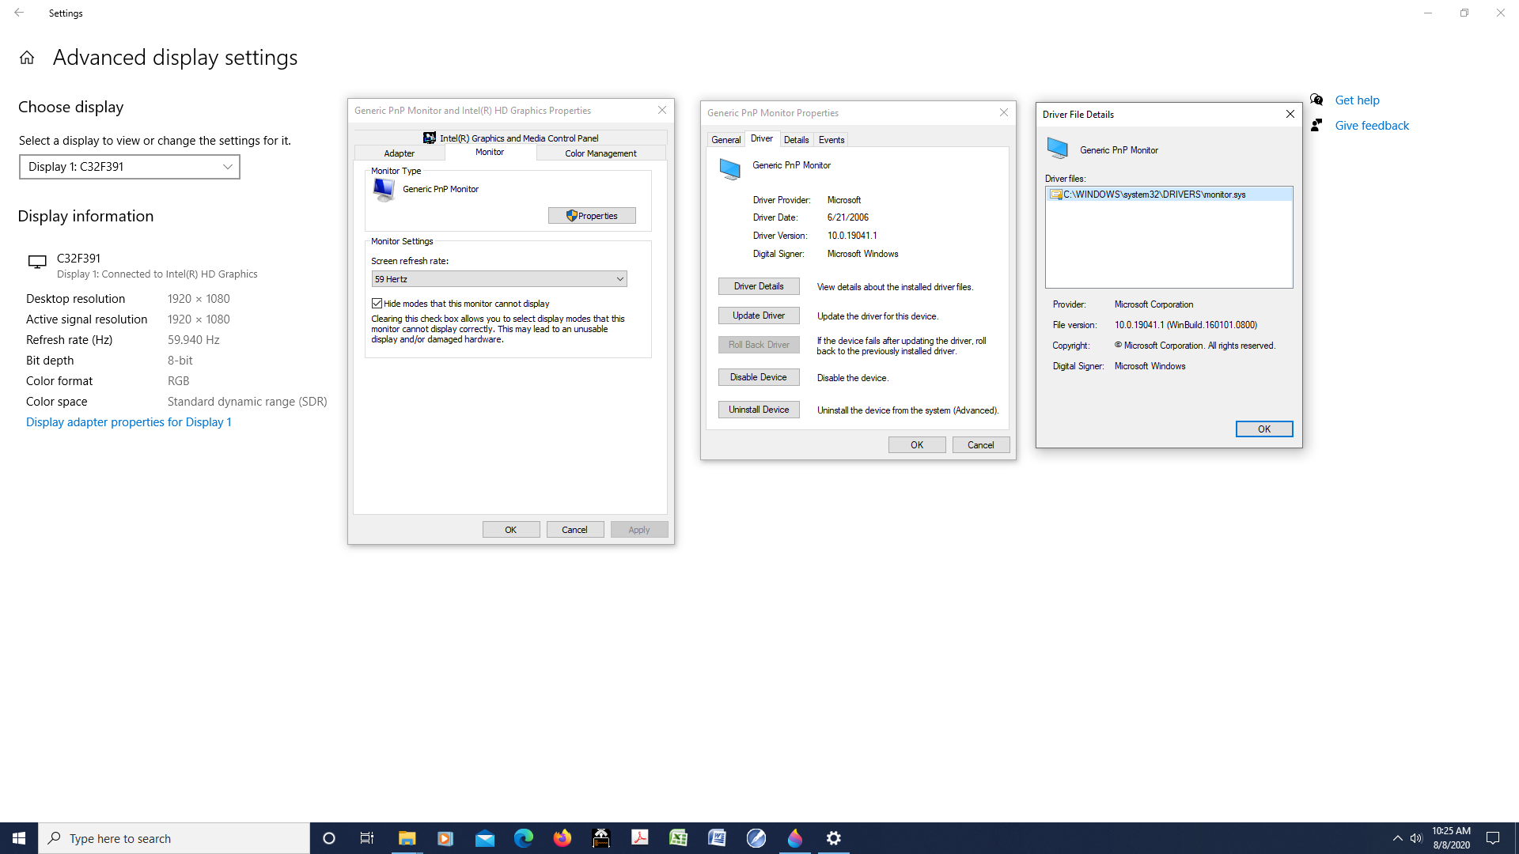Viewport: 1519px width, 854px height.
Task: Click the Update Driver button
Action: pos(758,315)
